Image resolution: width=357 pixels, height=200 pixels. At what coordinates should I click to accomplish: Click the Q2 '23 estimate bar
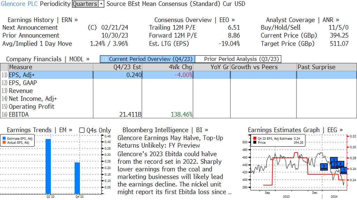tap(48, 166)
